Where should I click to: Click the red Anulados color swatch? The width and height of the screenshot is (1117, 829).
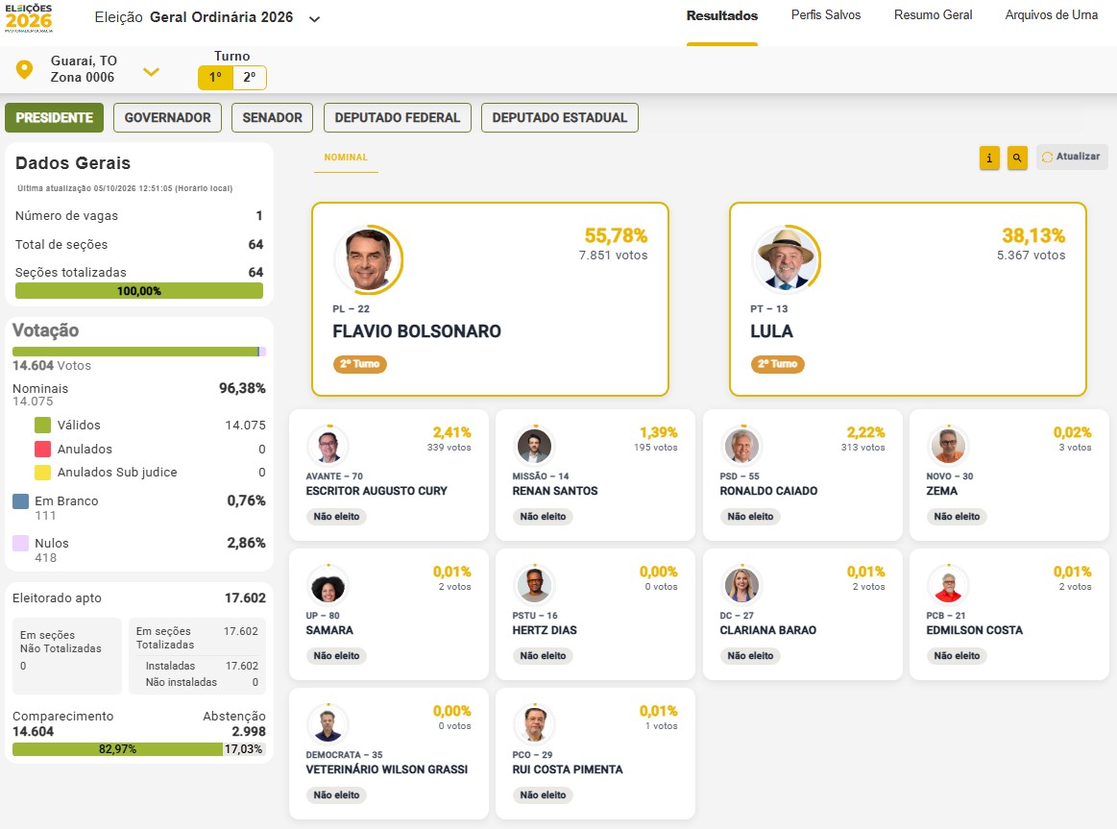43,449
